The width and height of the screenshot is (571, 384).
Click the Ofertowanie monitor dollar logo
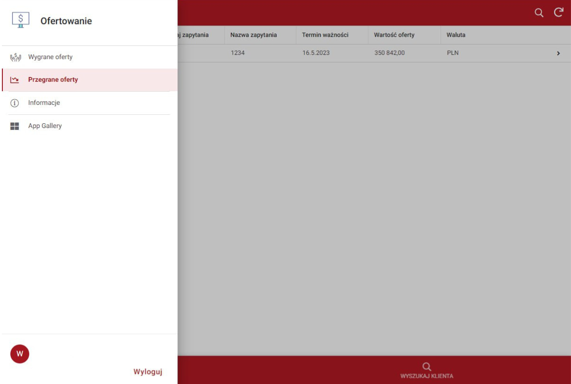(20, 20)
